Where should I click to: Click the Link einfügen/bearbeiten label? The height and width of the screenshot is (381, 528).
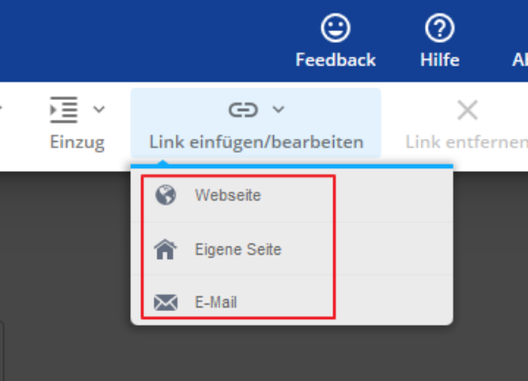coord(256,142)
